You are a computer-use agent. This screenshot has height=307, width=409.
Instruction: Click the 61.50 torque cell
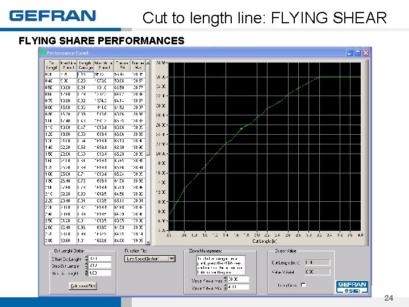point(122,88)
